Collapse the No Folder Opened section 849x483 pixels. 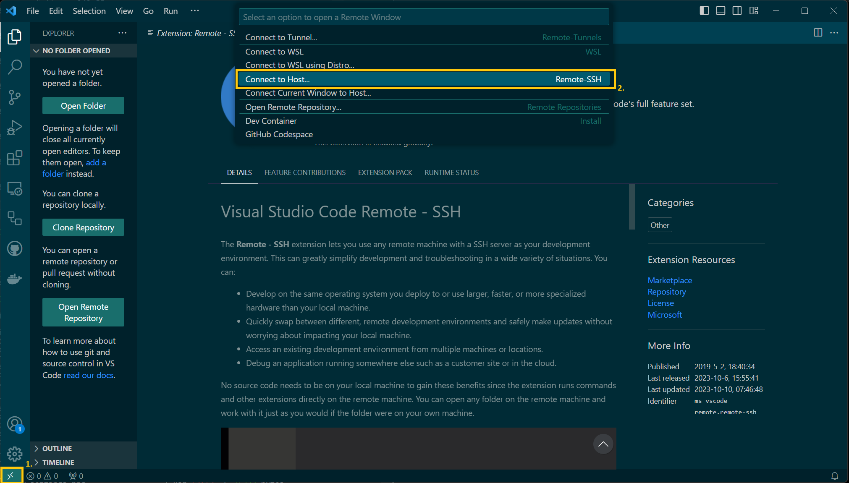(76, 51)
